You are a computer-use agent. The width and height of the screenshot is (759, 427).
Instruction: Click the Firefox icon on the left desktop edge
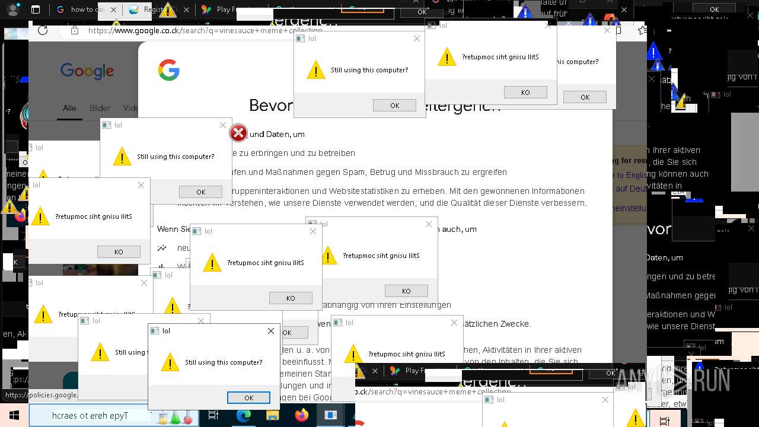21,215
